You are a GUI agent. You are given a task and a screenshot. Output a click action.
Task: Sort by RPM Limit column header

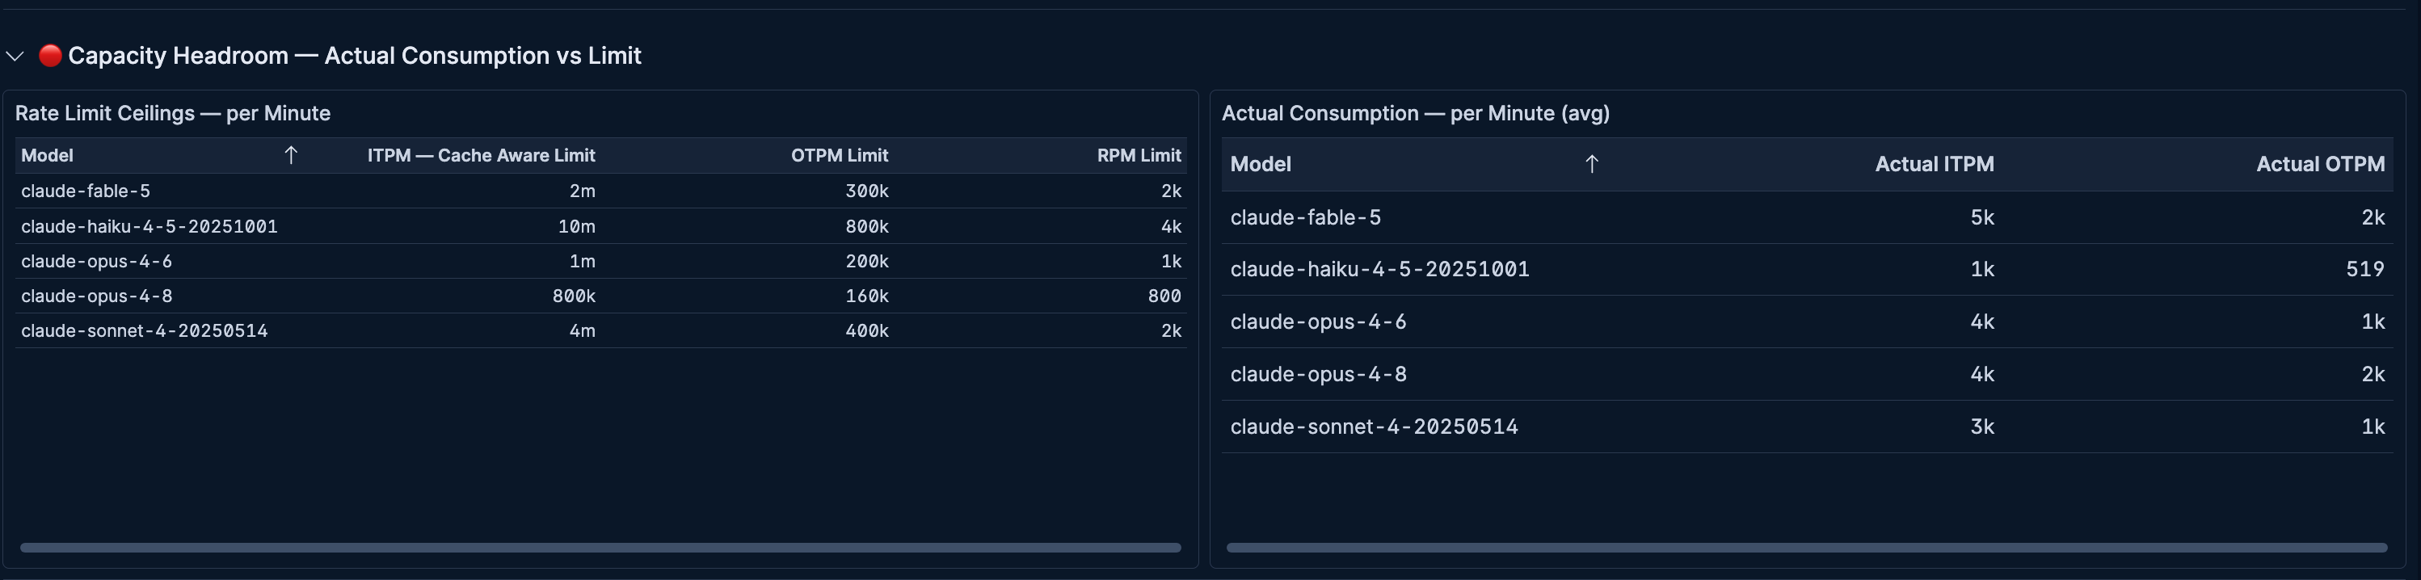click(x=1138, y=155)
